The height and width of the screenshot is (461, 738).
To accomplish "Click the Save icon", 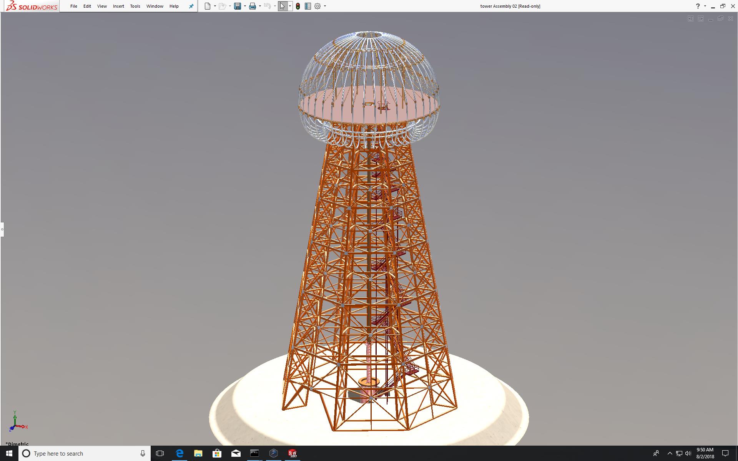I will (238, 6).
